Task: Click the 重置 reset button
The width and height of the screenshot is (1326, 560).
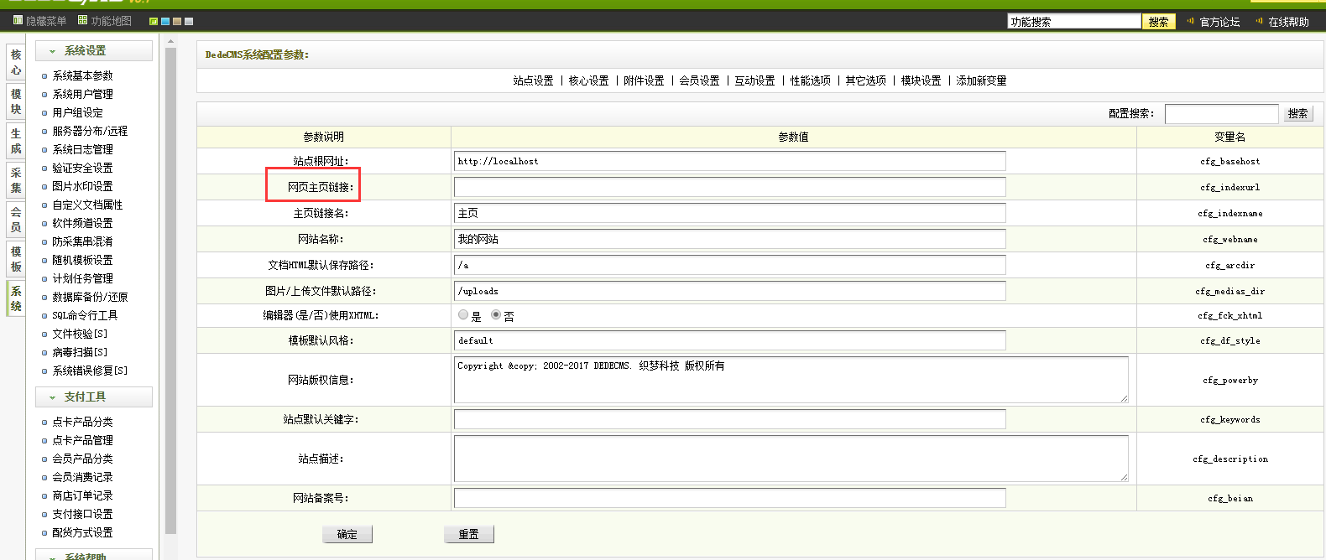Action: (x=468, y=534)
